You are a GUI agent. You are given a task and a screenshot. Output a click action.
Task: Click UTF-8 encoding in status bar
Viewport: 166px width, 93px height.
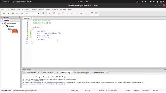(x=88, y=91)
